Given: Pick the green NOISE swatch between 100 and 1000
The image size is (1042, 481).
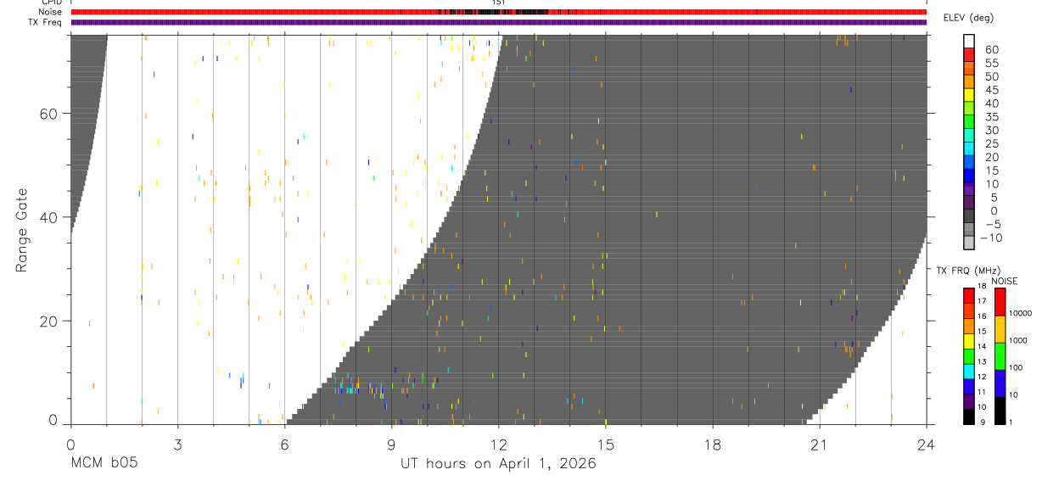Looking at the screenshot, I should pos(1000,356).
